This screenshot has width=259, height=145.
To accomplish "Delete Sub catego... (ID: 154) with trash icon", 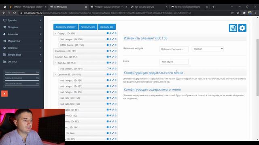I will [x=116, y=68].
